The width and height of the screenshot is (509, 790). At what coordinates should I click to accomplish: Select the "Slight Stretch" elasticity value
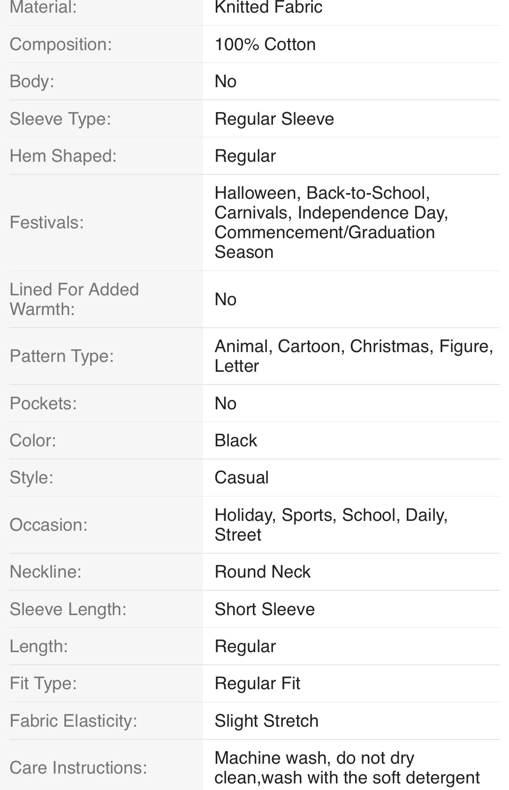(x=266, y=721)
